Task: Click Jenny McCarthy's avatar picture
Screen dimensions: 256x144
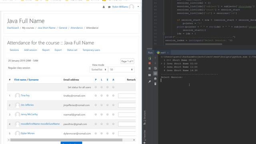Action: (x=18, y=114)
